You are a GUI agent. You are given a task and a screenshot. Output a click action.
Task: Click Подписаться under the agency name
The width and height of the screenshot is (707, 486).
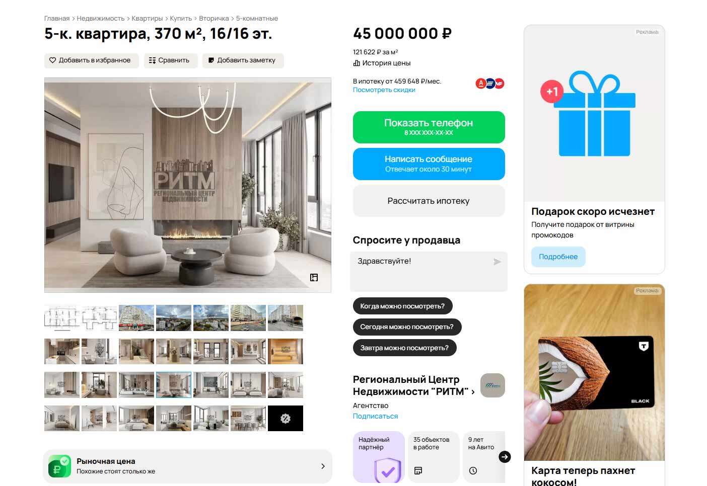376,417
